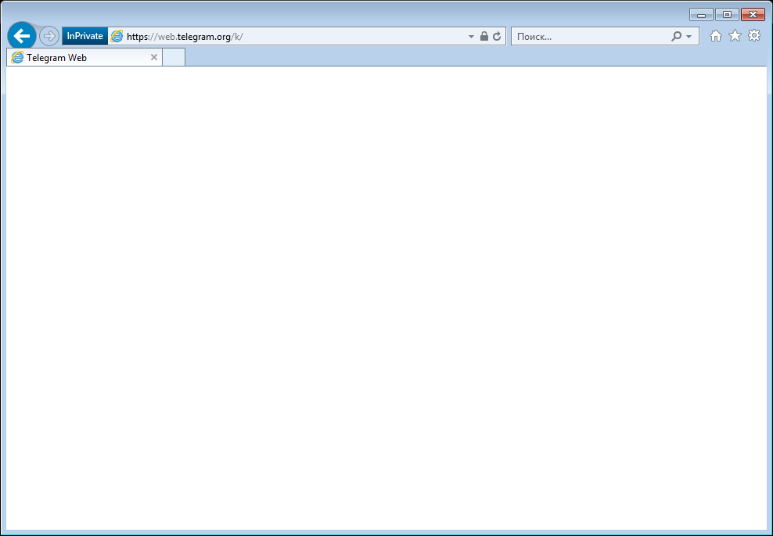
Task: Expand the address bar autocomplete dropdown
Action: pyautogui.click(x=471, y=37)
